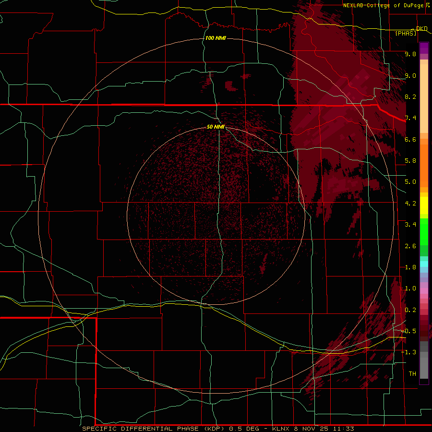Click the 50 NMI range ring label
This screenshot has height=432, width=432.
(x=216, y=127)
